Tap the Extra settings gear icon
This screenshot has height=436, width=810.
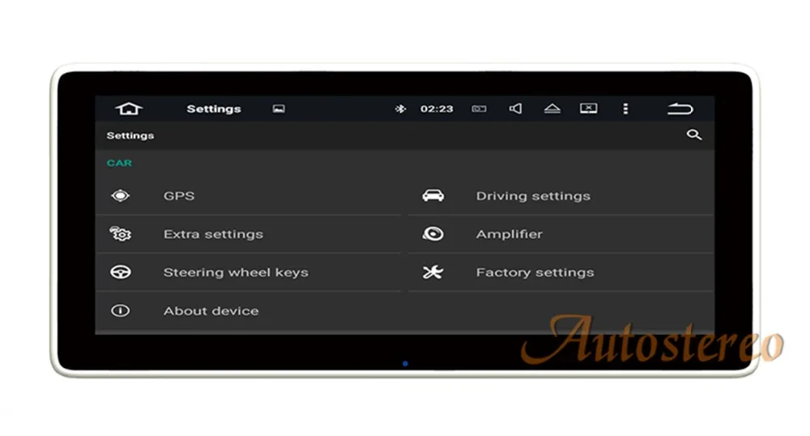tap(121, 234)
